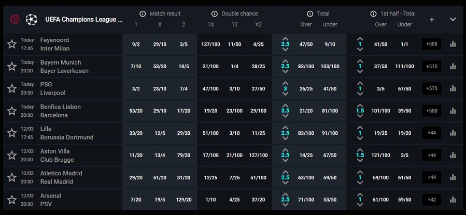Decrease 1st half total for Aston Villa match

[360, 161]
